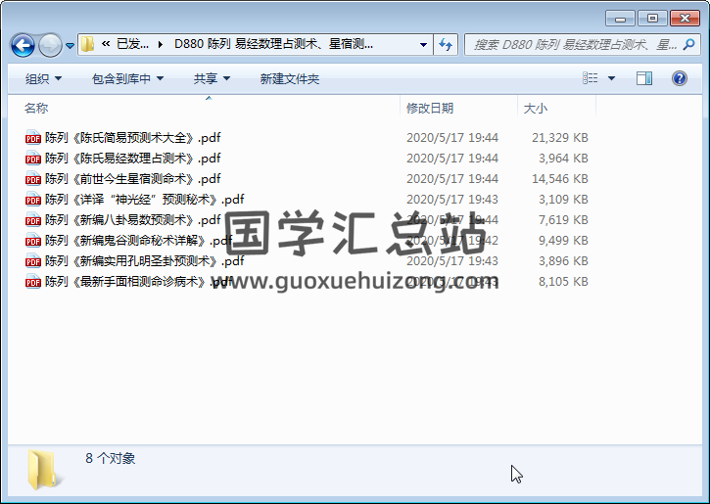Screen dimensions: 710x504
Task: Click size value 21,329 KB
Action: coord(560,138)
